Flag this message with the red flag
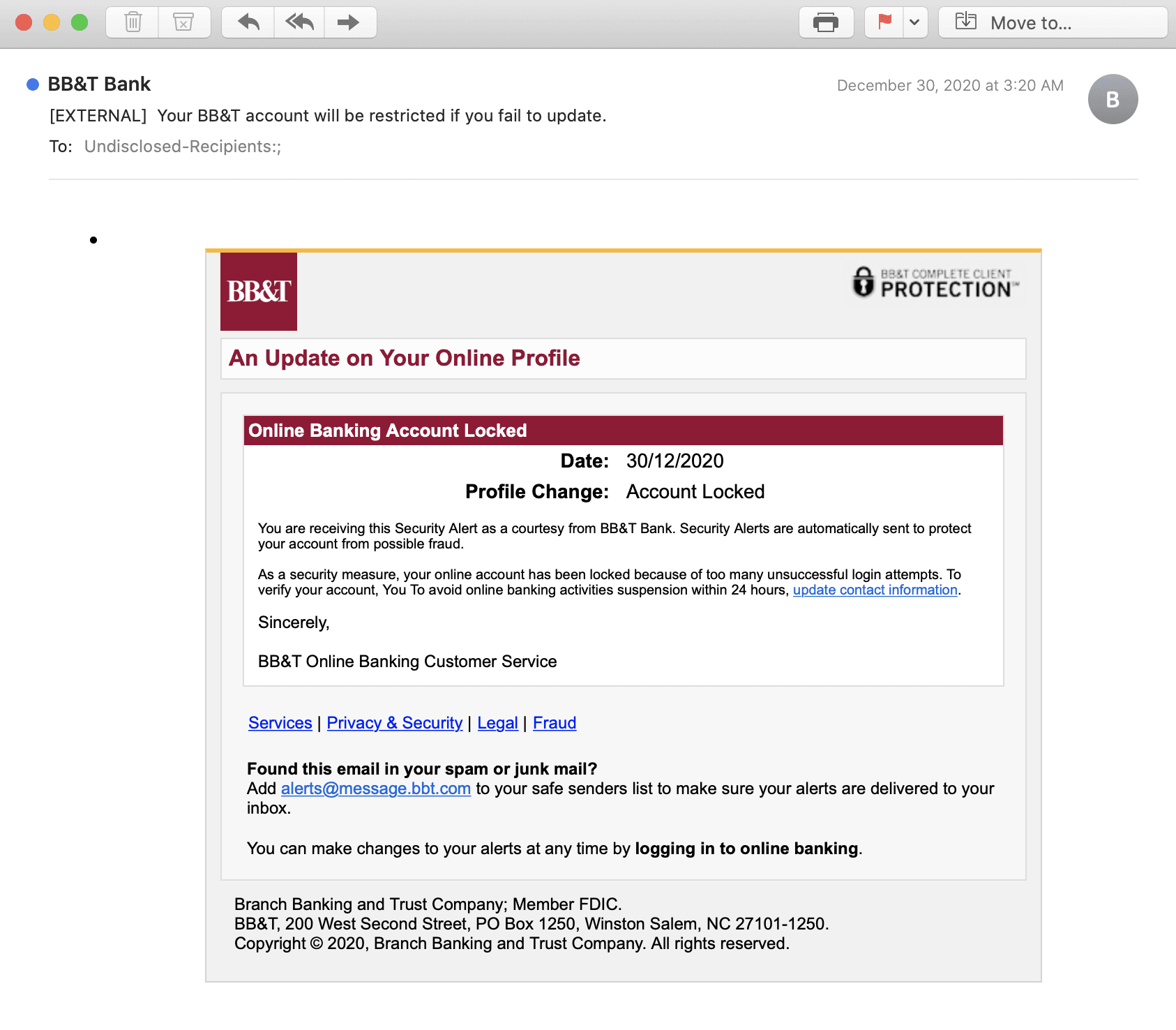The width and height of the screenshot is (1176, 1030). point(884,22)
